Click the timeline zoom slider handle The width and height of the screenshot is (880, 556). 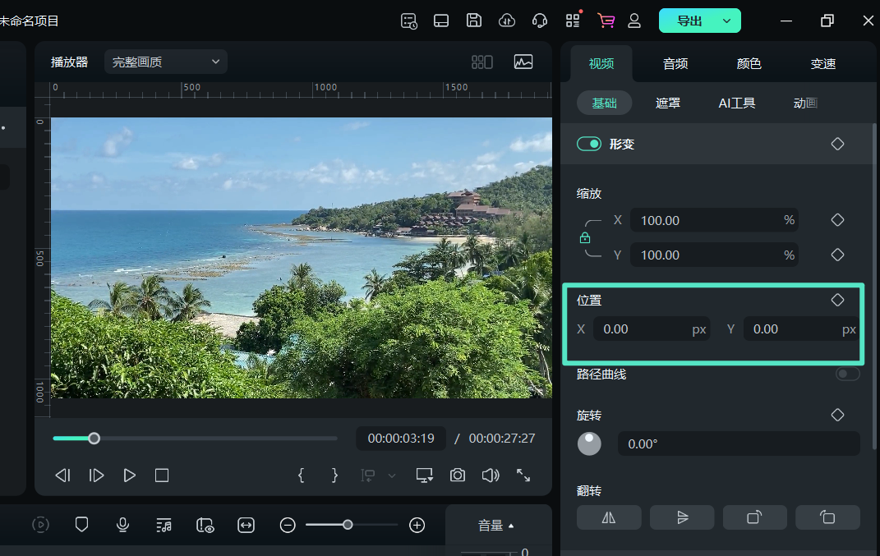(348, 525)
